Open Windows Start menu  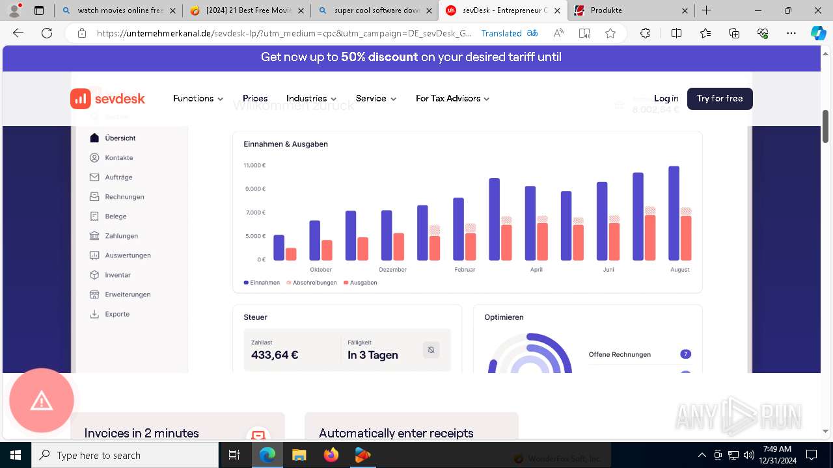coord(16,455)
